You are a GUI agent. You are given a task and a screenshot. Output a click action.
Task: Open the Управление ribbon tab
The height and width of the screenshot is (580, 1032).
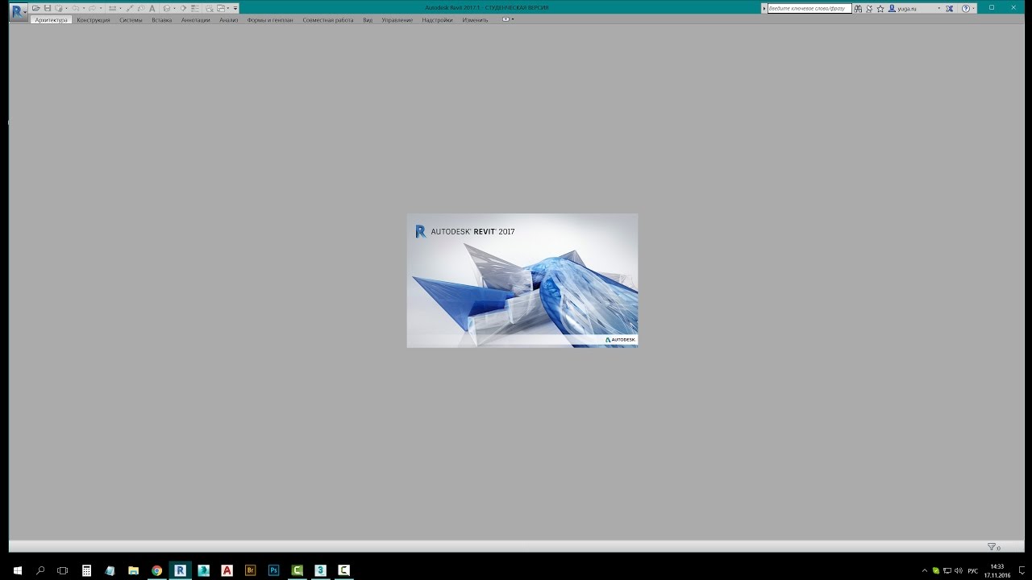397,19
